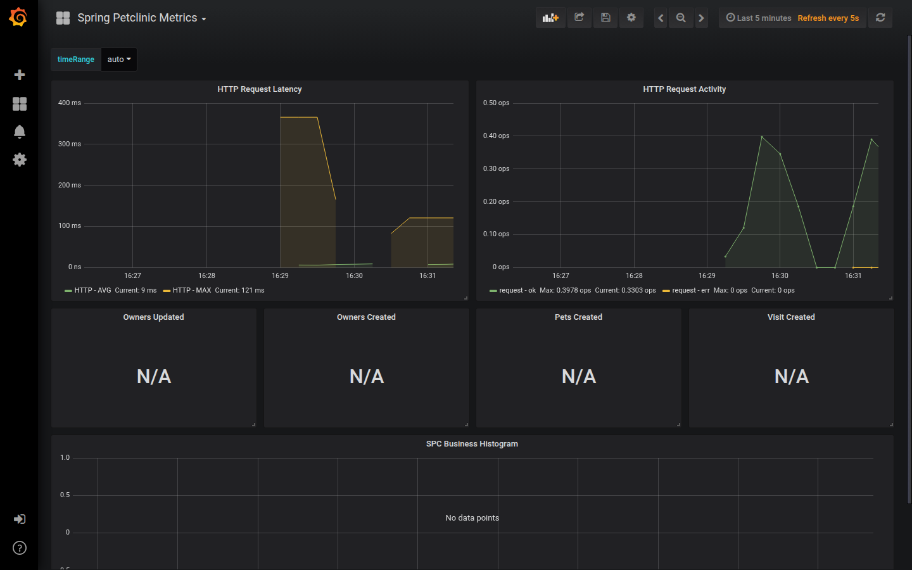
Task: Open the Help question mark icon
Action: coord(20,548)
